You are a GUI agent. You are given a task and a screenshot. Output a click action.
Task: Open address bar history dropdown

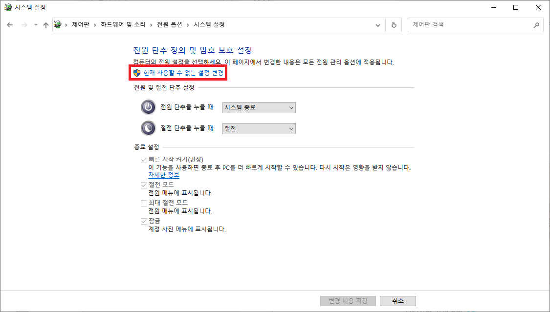pyautogui.click(x=378, y=25)
